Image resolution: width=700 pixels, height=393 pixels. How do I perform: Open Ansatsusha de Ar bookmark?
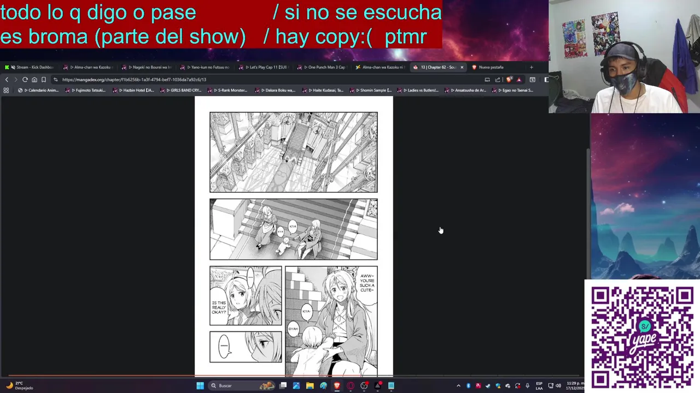(x=465, y=91)
